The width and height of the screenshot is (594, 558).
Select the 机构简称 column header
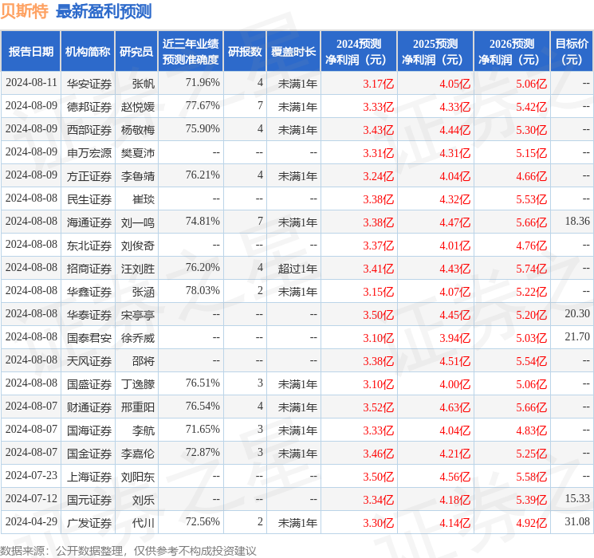pos(88,52)
